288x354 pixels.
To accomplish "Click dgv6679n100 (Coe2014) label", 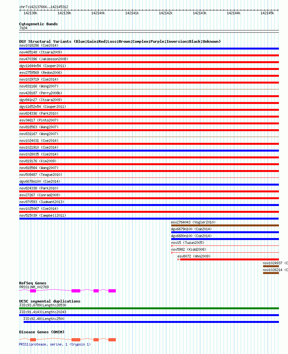I will pos(191,229).
